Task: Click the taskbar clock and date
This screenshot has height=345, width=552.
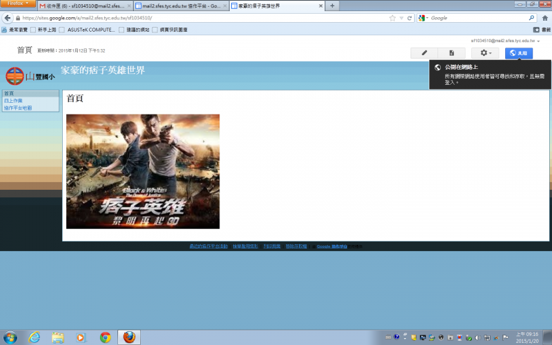Action: [527, 337]
